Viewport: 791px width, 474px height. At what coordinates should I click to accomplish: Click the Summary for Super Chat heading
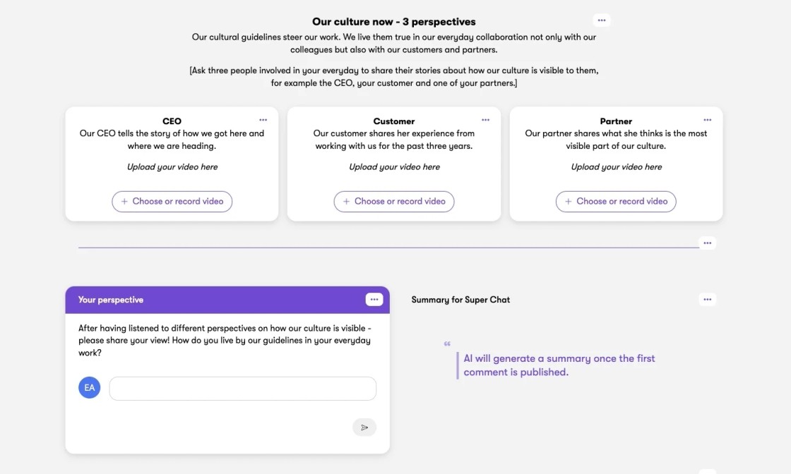point(460,300)
